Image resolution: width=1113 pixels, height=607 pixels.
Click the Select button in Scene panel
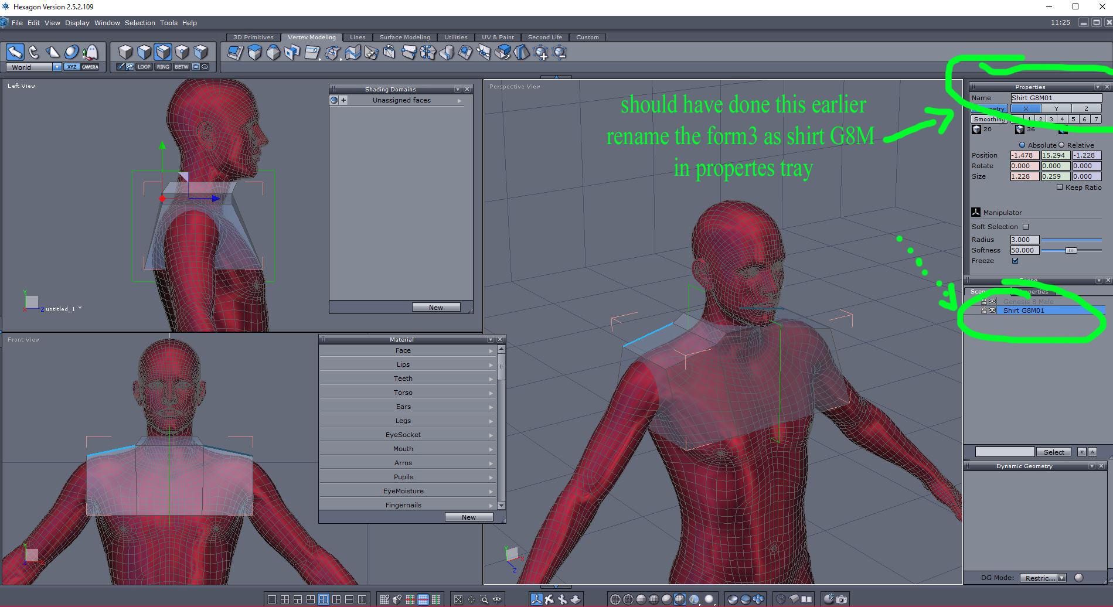[1053, 452]
